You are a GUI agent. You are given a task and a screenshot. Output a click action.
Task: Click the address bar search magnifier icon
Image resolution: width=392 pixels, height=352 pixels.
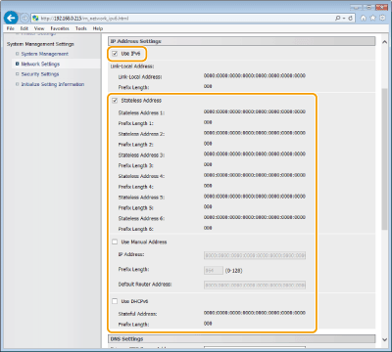338,19
